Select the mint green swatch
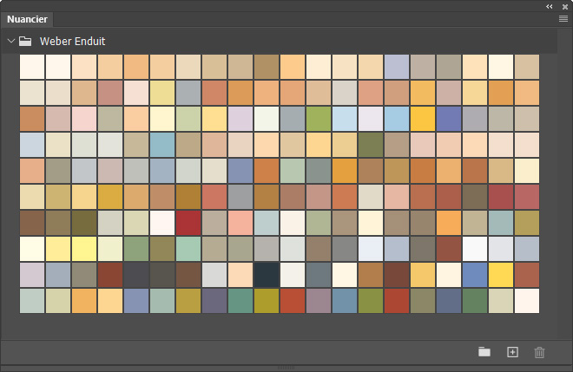 pos(188,249)
